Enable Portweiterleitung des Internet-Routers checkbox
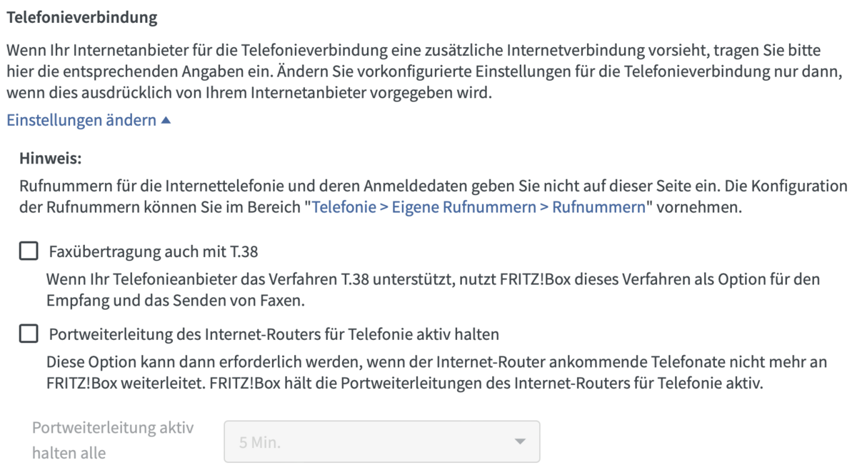The width and height of the screenshot is (857, 475). tap(29, 334)
